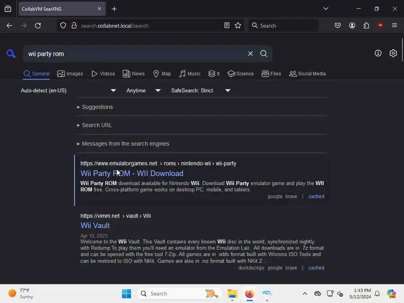This screenshot has width=404, height=303.
Task: List all tabs via the chevron
Action: (325, 9)
